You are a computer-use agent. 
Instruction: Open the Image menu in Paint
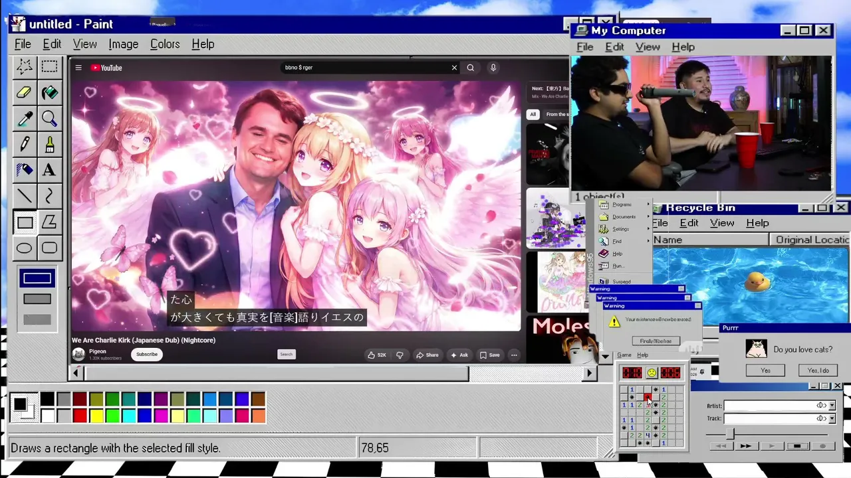pos(124,44)
